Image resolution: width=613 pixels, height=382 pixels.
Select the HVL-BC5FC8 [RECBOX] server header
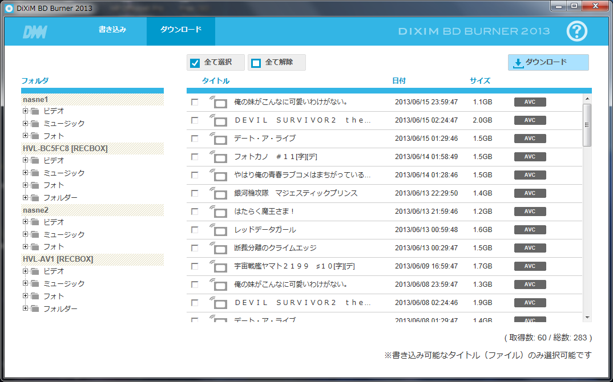[92, 149]
